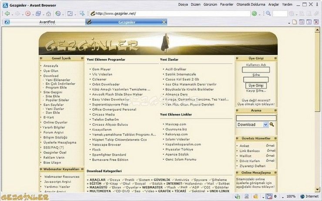Open the Satılık Internetcafe listing
322x201 pixels.
181,74
